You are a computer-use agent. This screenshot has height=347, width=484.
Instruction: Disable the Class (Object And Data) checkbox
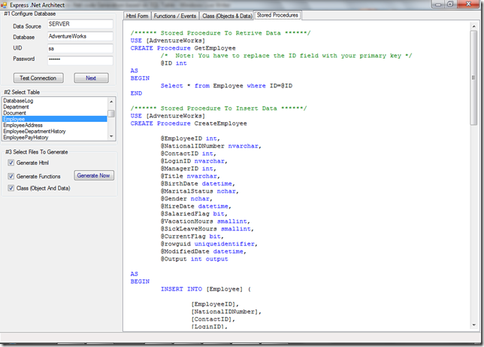(11, 188)
